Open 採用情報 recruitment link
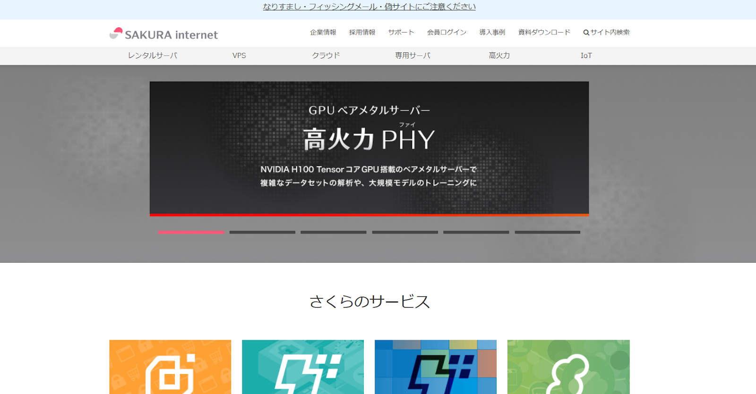756x394 pixels. pyautogui.click(x=362, y=32)
